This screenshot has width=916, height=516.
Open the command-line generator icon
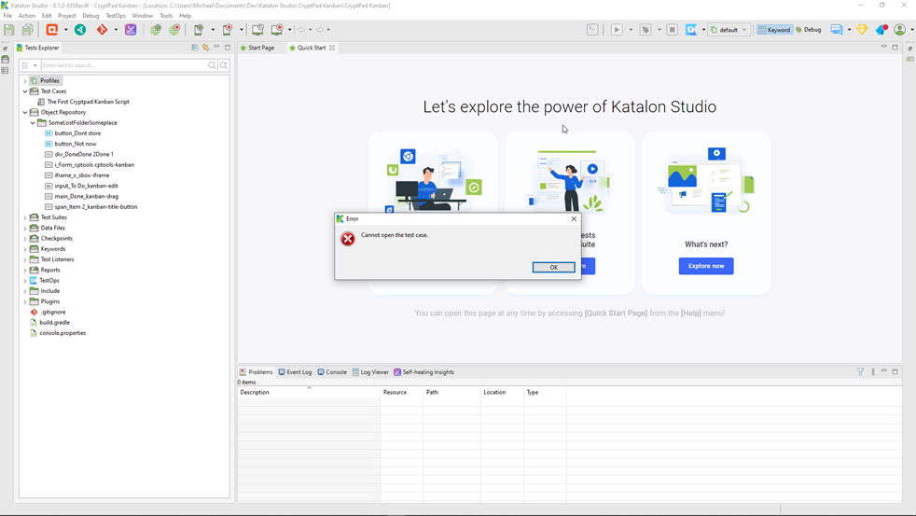coord(592,29)
